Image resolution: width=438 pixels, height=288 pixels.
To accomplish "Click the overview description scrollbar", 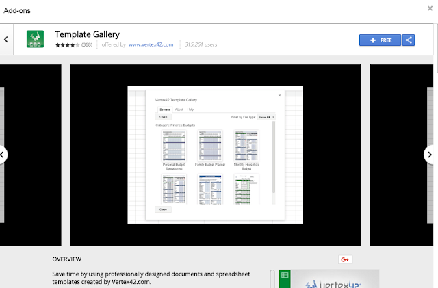I will [x=272, y=279].
